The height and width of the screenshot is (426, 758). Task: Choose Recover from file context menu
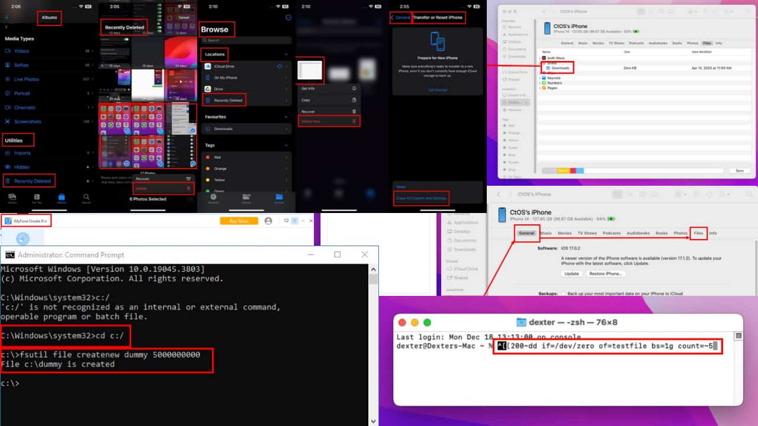tap(329, 111)
